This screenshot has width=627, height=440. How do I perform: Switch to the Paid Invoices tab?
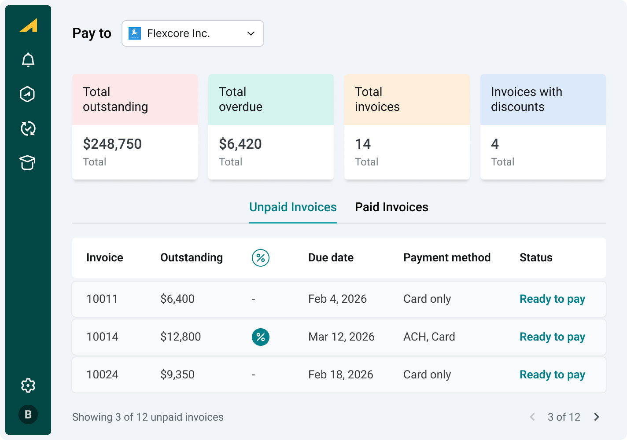tap(391, 207)
